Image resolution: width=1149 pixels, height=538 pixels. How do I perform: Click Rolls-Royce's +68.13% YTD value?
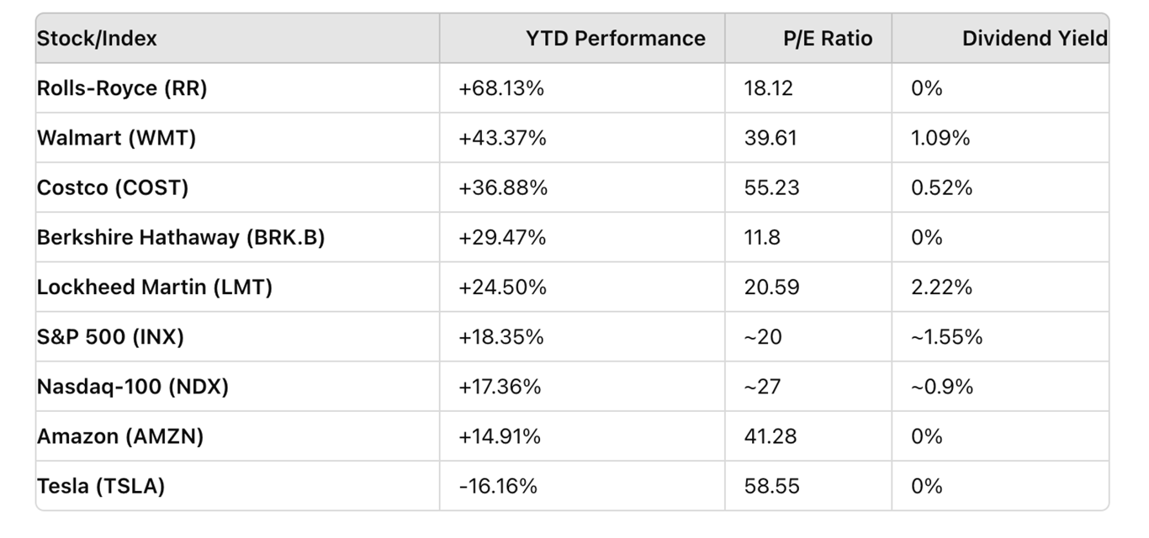pos(501,88)
